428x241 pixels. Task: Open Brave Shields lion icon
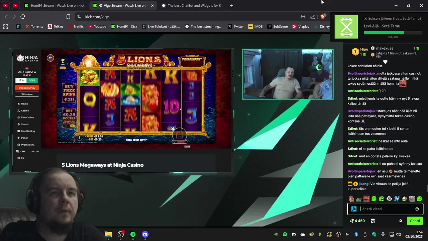pos(323,16)
